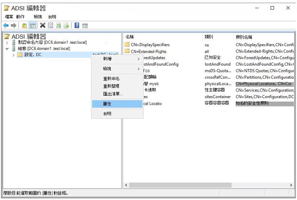Click the server icon beside 組態
Screen dimensions: 297x200
click(x=14, y=49)
